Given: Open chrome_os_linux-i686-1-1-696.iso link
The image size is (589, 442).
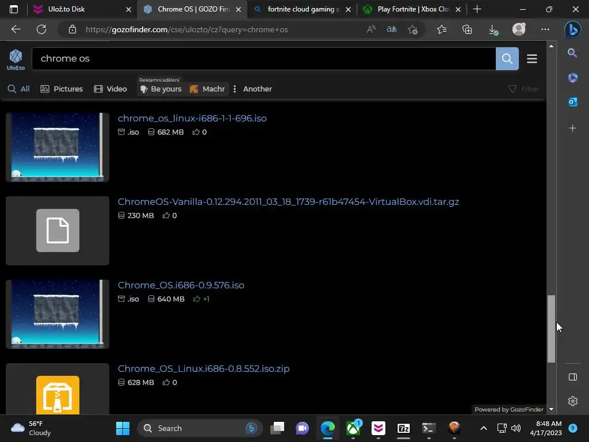Looking at the screenshot, I should (x=192, y=118).
